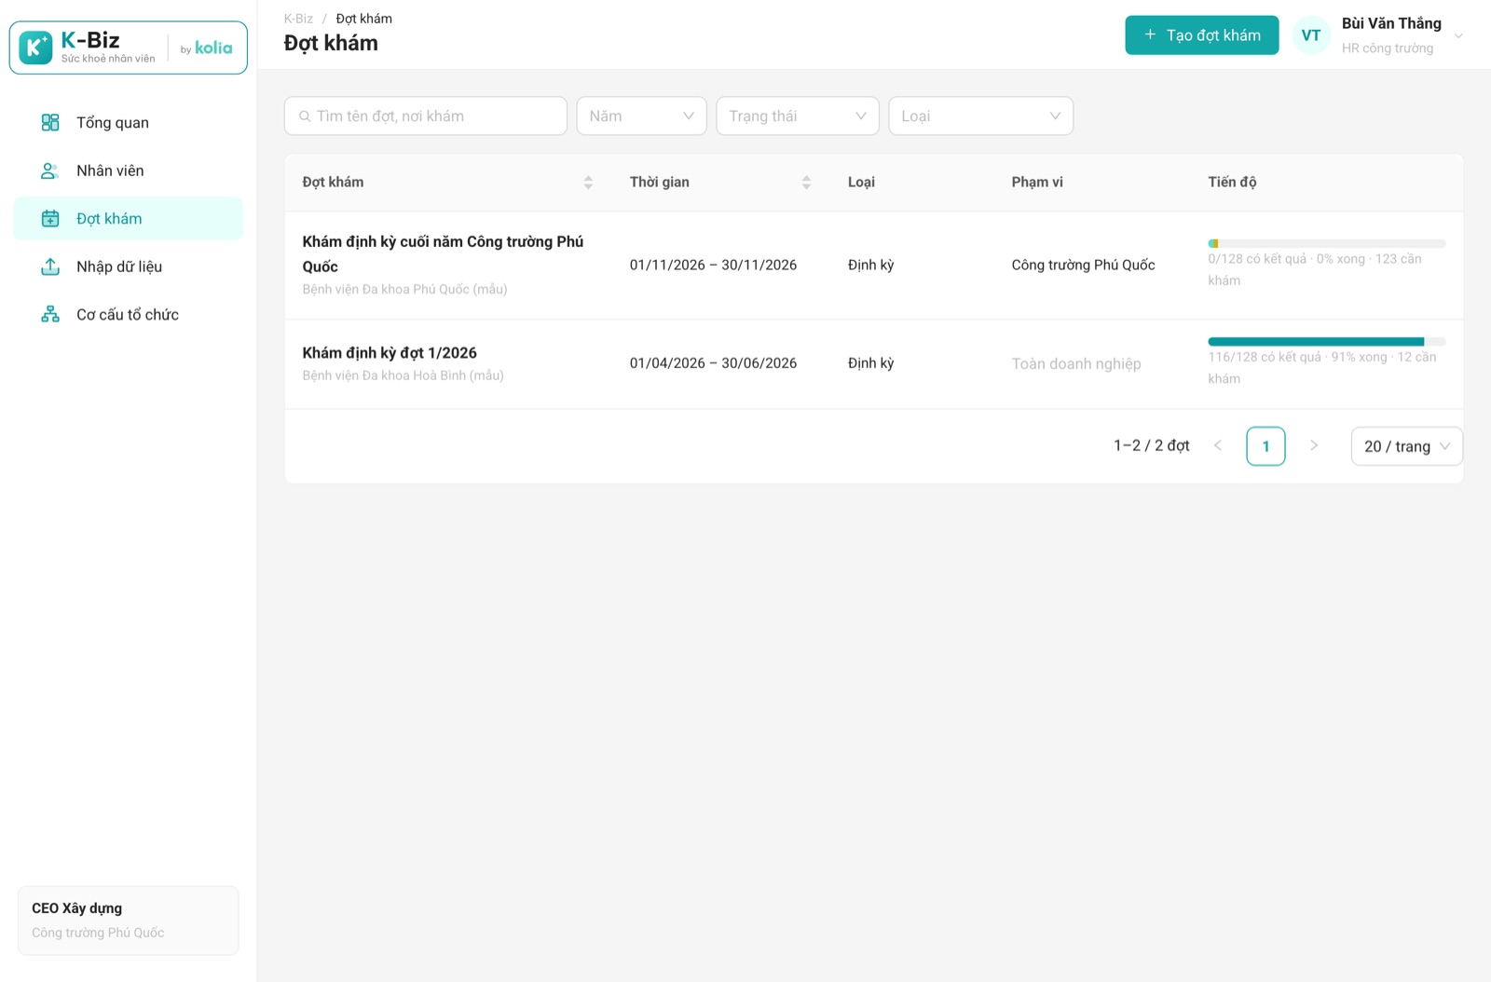Click the Tổng quan dashboard icon

(50, 122)
